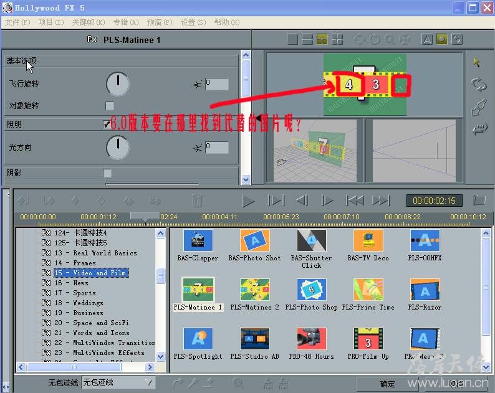Click options panel scroll down arrow

(x=246, y=179)
